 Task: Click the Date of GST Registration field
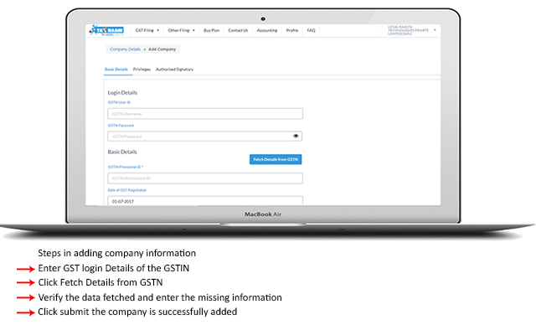pyautogui.click(x=205, y=201)
